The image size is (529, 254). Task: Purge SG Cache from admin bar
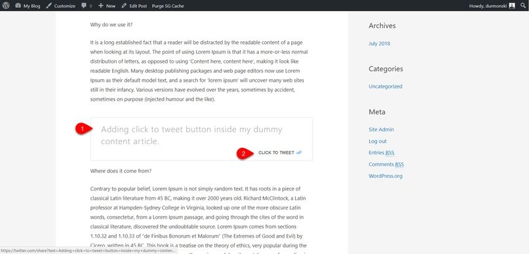(x=168, y=6)
